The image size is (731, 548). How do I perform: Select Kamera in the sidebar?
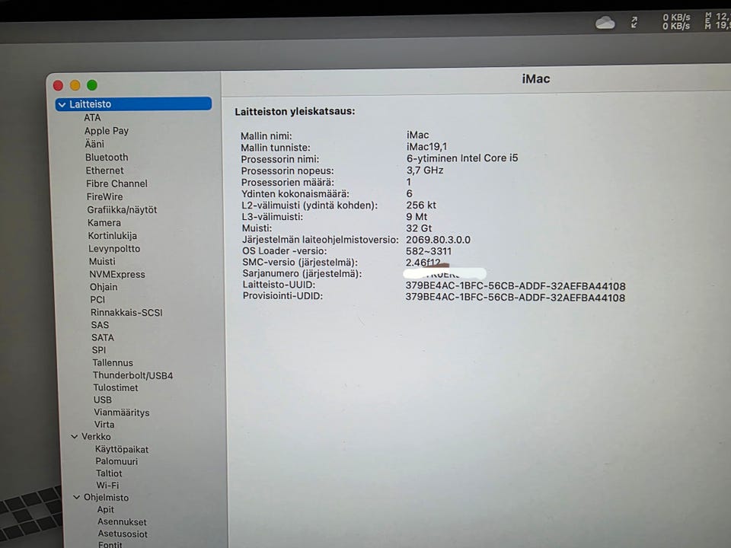click(104, 223)
